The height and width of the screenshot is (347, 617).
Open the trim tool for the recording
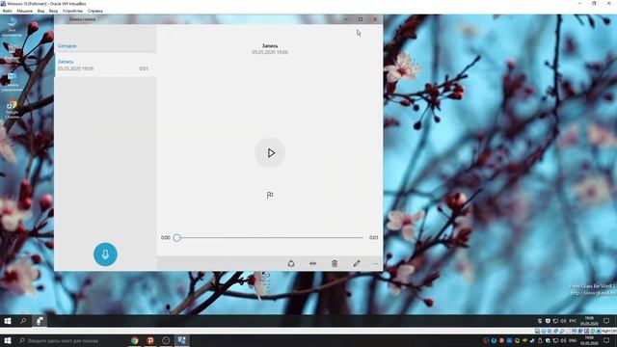[312, 263]
